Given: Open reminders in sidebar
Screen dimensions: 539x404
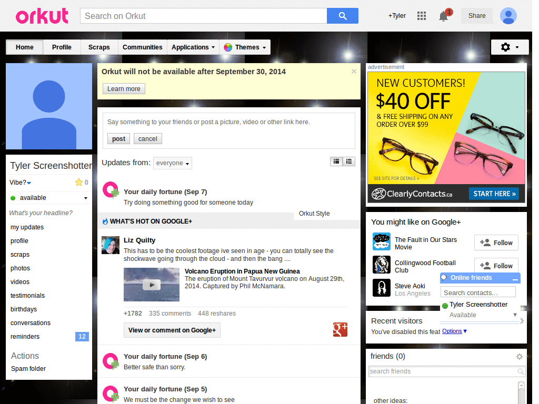Looking at the screenshot, I should coord(25,337).
